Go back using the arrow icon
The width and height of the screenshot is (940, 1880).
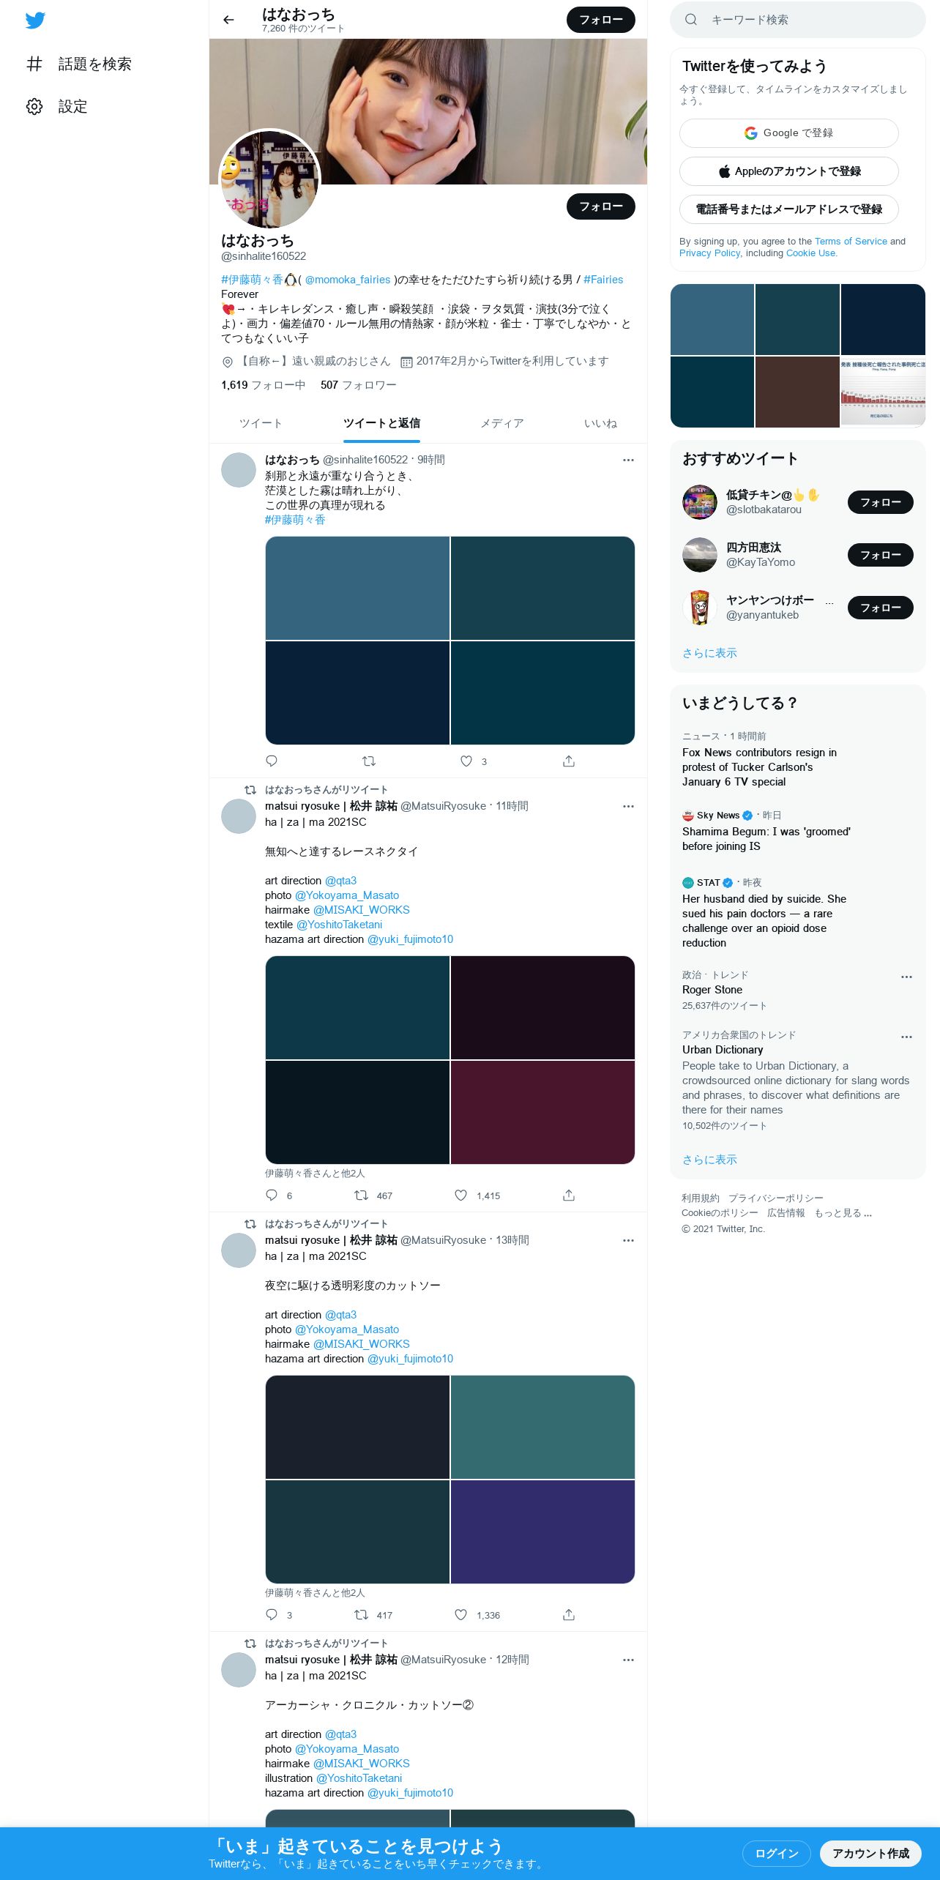tap(228, 20)
